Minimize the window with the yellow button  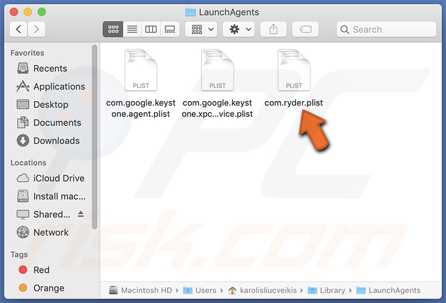28,12
